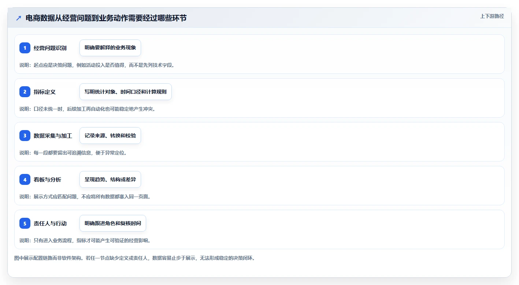Click the footer text starting 图中展示配置链路

click(134, 258)
